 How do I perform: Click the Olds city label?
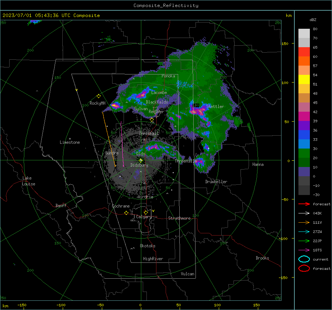(141, 154)
